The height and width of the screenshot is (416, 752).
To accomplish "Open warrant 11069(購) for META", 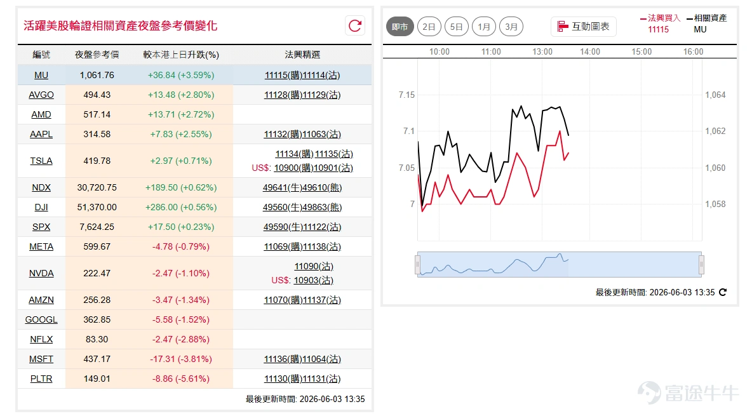I will point(283,246).
